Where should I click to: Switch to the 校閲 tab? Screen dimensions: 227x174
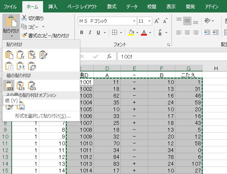click(x=151, y=7)
